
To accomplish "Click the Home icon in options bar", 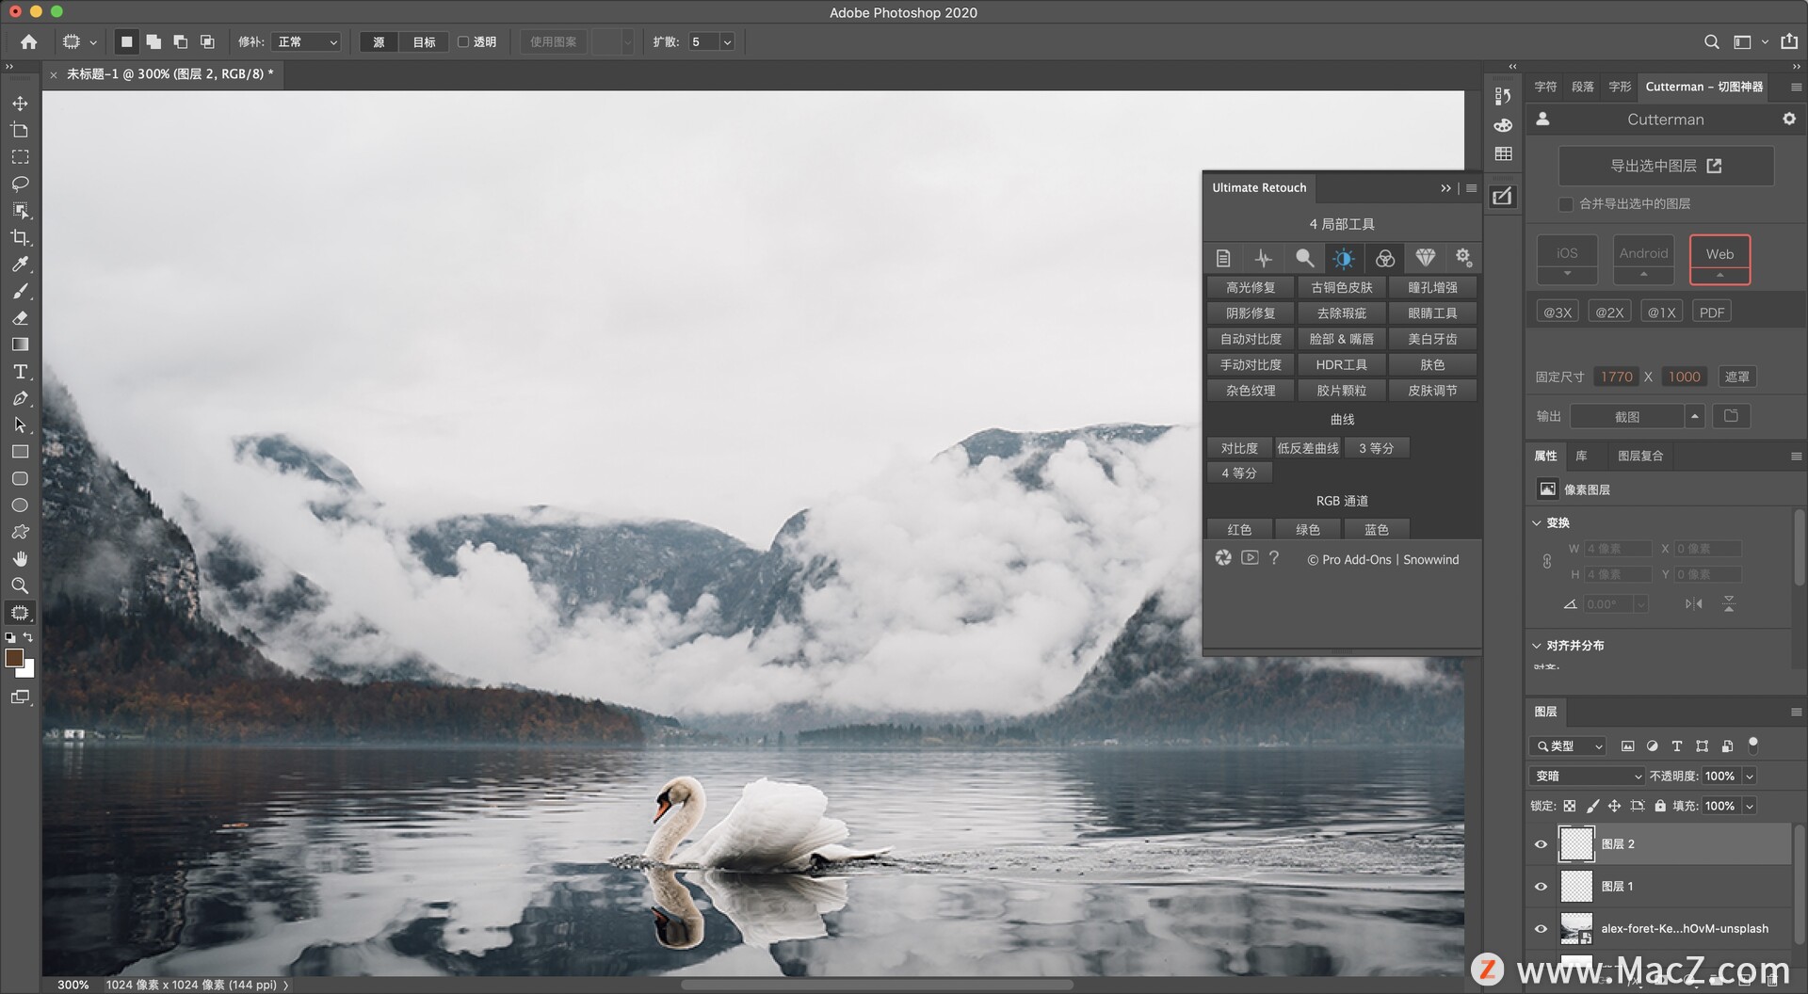I will (x=29, y=41).
